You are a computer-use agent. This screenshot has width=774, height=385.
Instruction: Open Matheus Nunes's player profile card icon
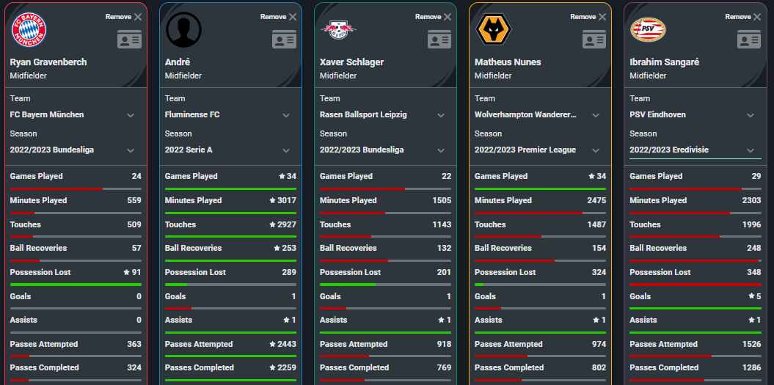[594, 40]
